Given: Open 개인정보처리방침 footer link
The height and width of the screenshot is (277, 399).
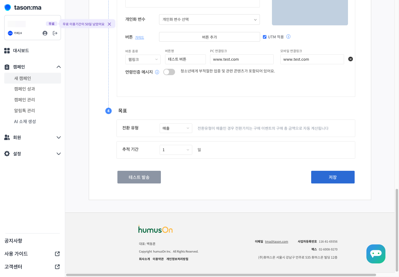Looking at the screenshot, I should tap(177, 259).
